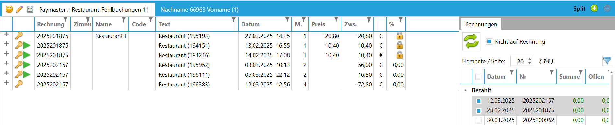Select all invoices with the header checkbox
The height and width of the screenshot is (125, 615).
tap(478, 77)
